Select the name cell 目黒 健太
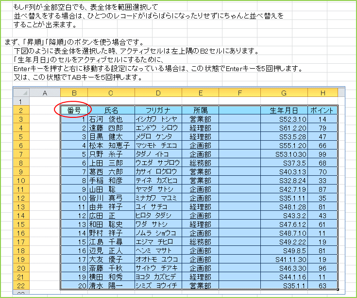 (x=111, y=136)
